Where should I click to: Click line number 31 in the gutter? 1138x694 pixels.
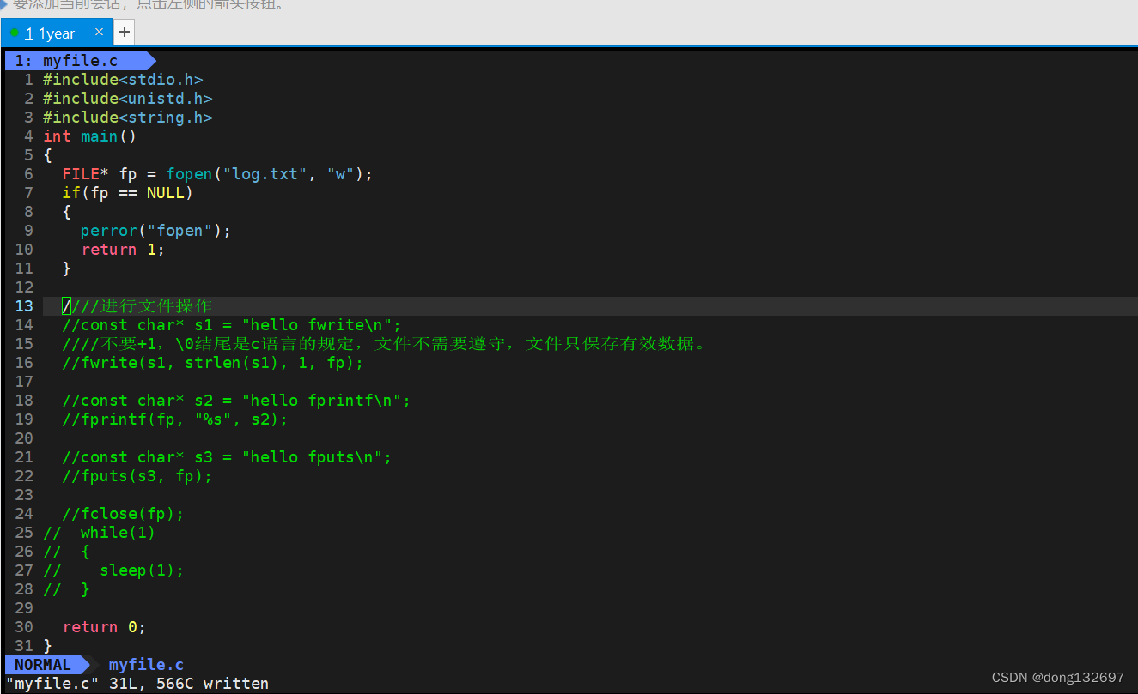coord(24,646)
